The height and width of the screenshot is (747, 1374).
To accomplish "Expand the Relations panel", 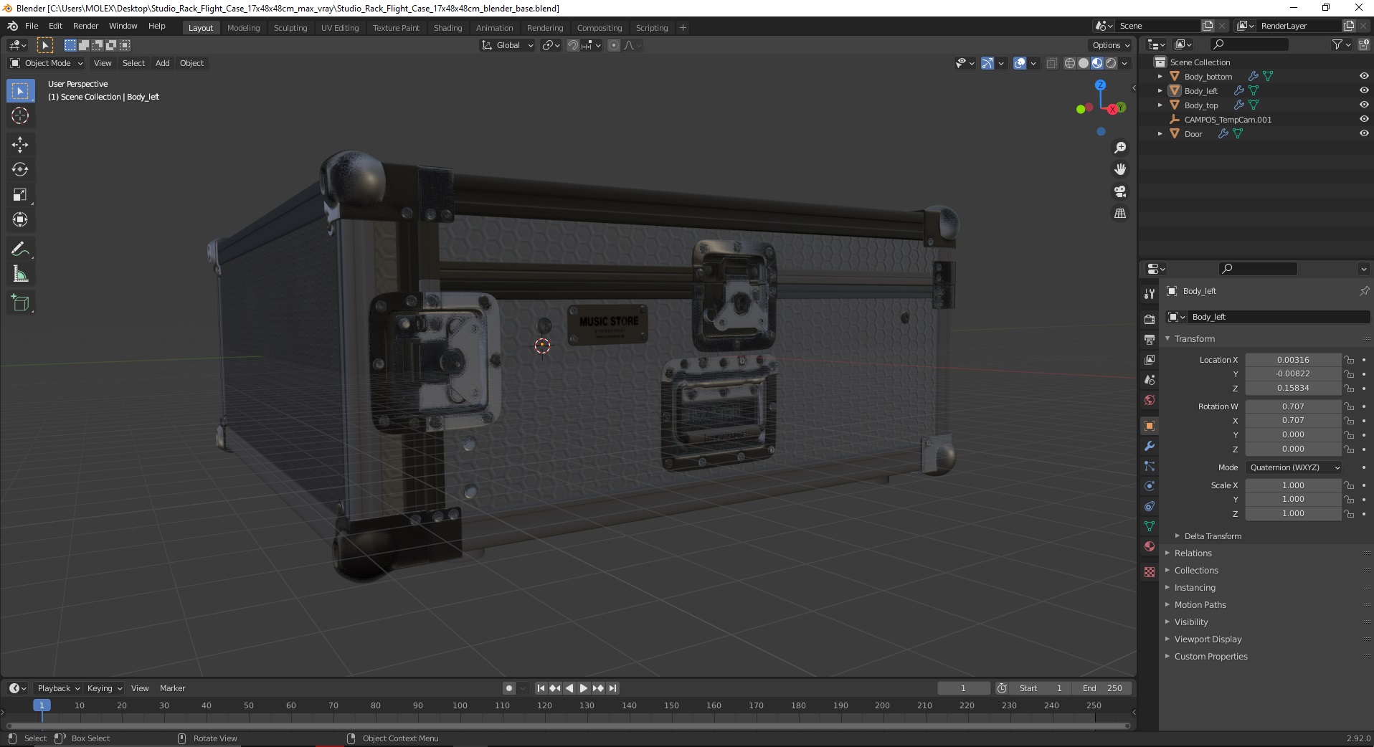I will point(1193,553).
